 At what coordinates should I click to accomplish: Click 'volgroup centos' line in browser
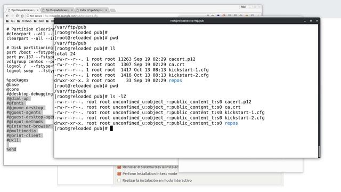click(30, 62)
